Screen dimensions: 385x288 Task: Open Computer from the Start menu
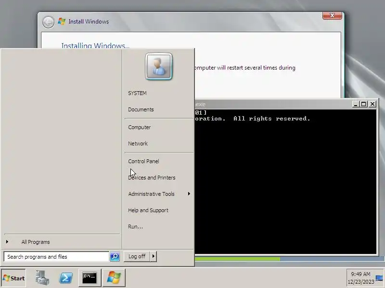click(140, 127)
